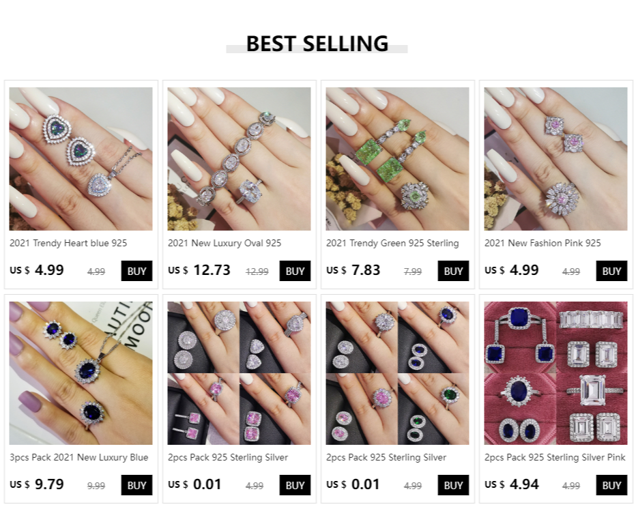This screenshot has height=511, width=636.
Task: Open the green earrings jewelry photo
Action: [397, 158]
